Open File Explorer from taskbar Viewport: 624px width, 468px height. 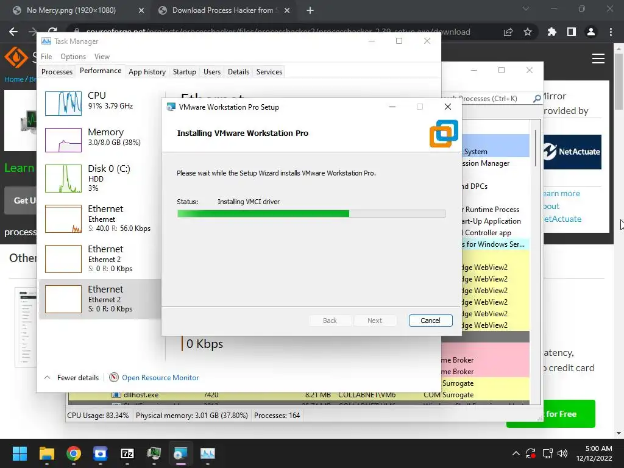[x=46, y=453]
